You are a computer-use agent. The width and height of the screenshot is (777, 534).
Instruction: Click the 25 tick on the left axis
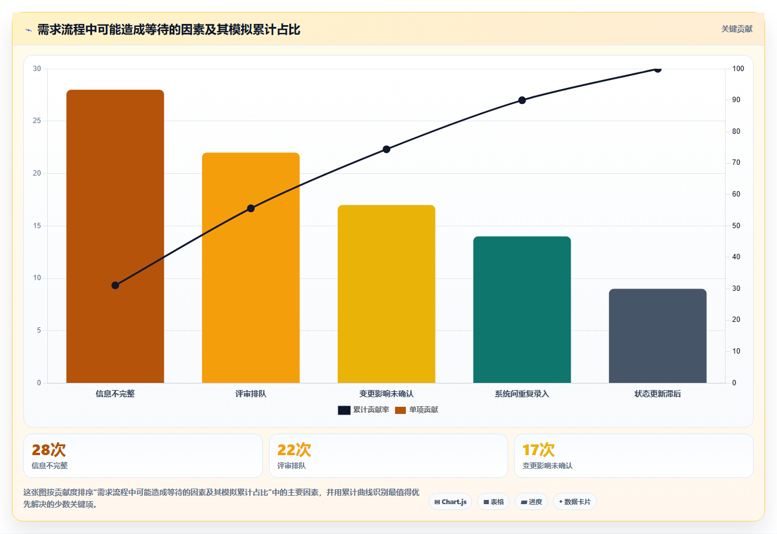[37, 121]
